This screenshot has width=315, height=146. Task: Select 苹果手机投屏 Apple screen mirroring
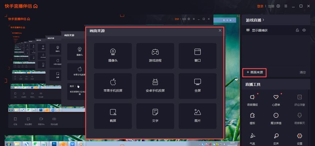(113, 86)
